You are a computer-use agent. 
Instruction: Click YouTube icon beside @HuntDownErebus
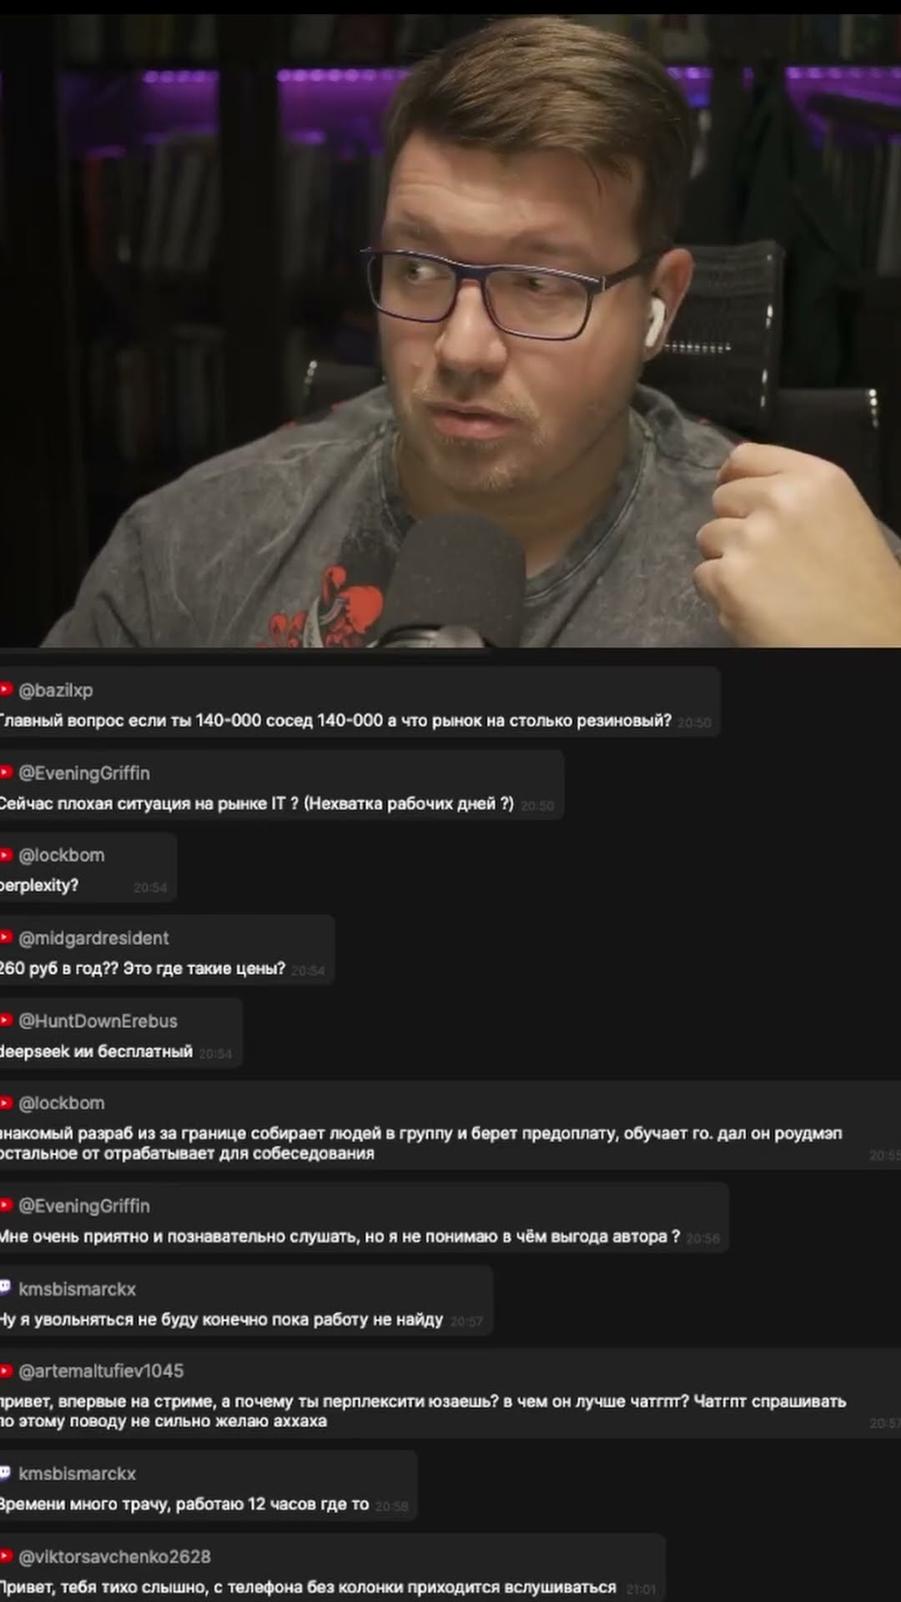pos(5,1020)
